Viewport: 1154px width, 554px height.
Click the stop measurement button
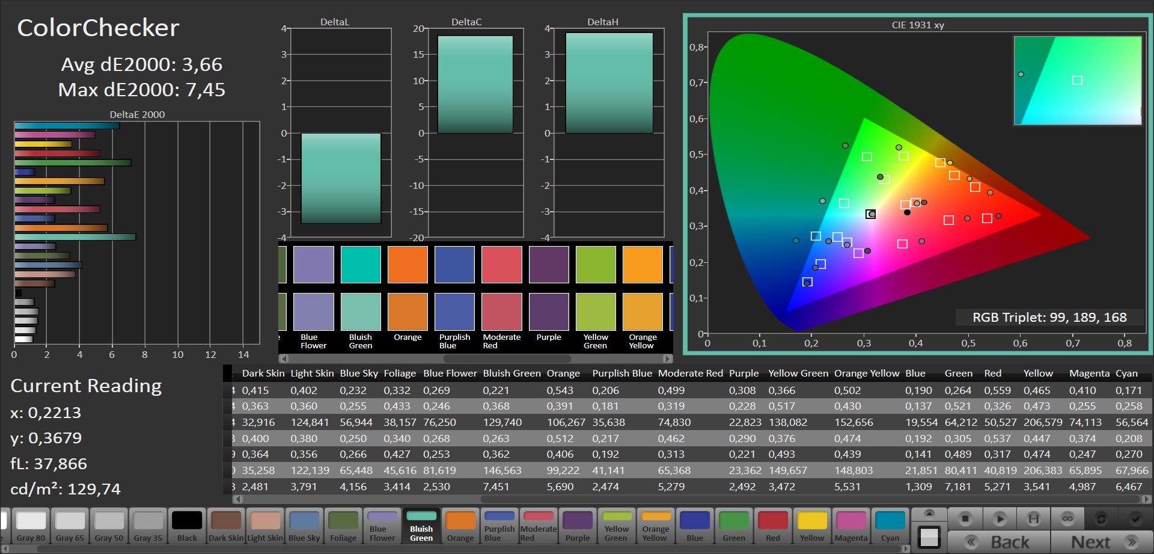tap(965, 519)
